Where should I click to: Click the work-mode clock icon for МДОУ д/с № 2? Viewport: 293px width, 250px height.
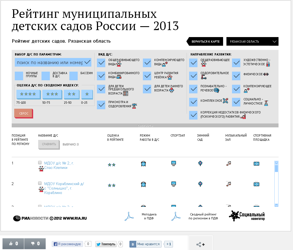(143, 164)
